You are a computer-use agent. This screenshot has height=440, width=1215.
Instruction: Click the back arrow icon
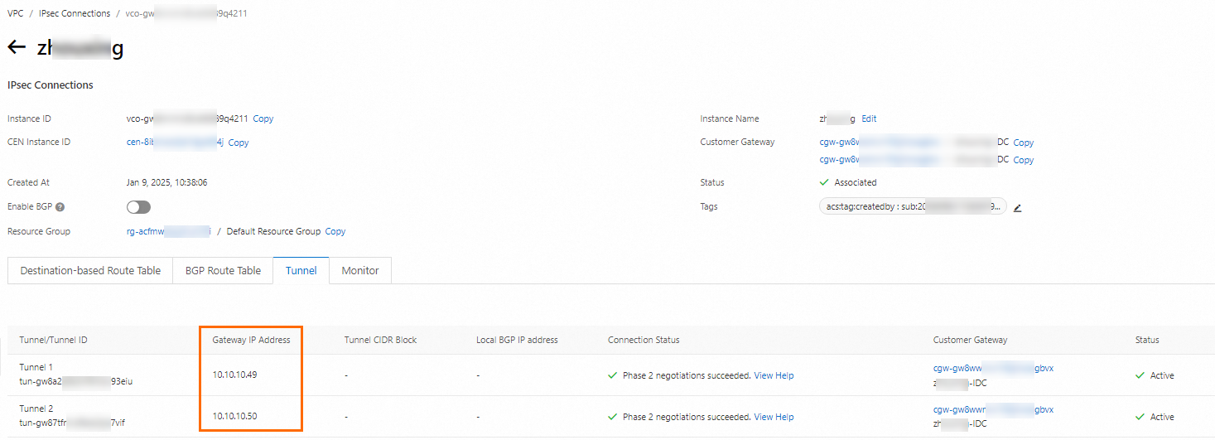point(17,47)
